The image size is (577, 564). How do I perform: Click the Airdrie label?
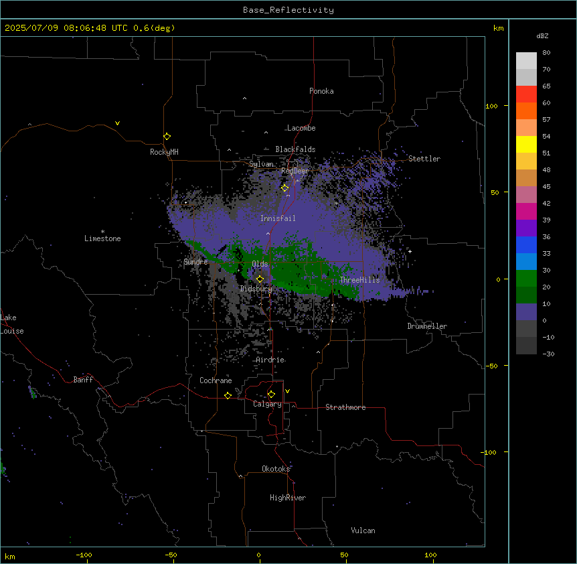pos(270,360)
